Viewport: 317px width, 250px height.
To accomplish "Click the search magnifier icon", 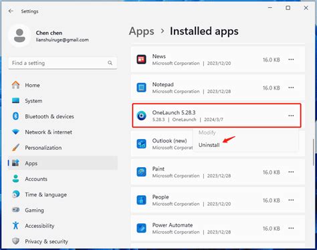I will coord(110,63).
